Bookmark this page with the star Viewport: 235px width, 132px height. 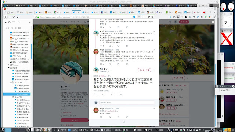[152, 17]
